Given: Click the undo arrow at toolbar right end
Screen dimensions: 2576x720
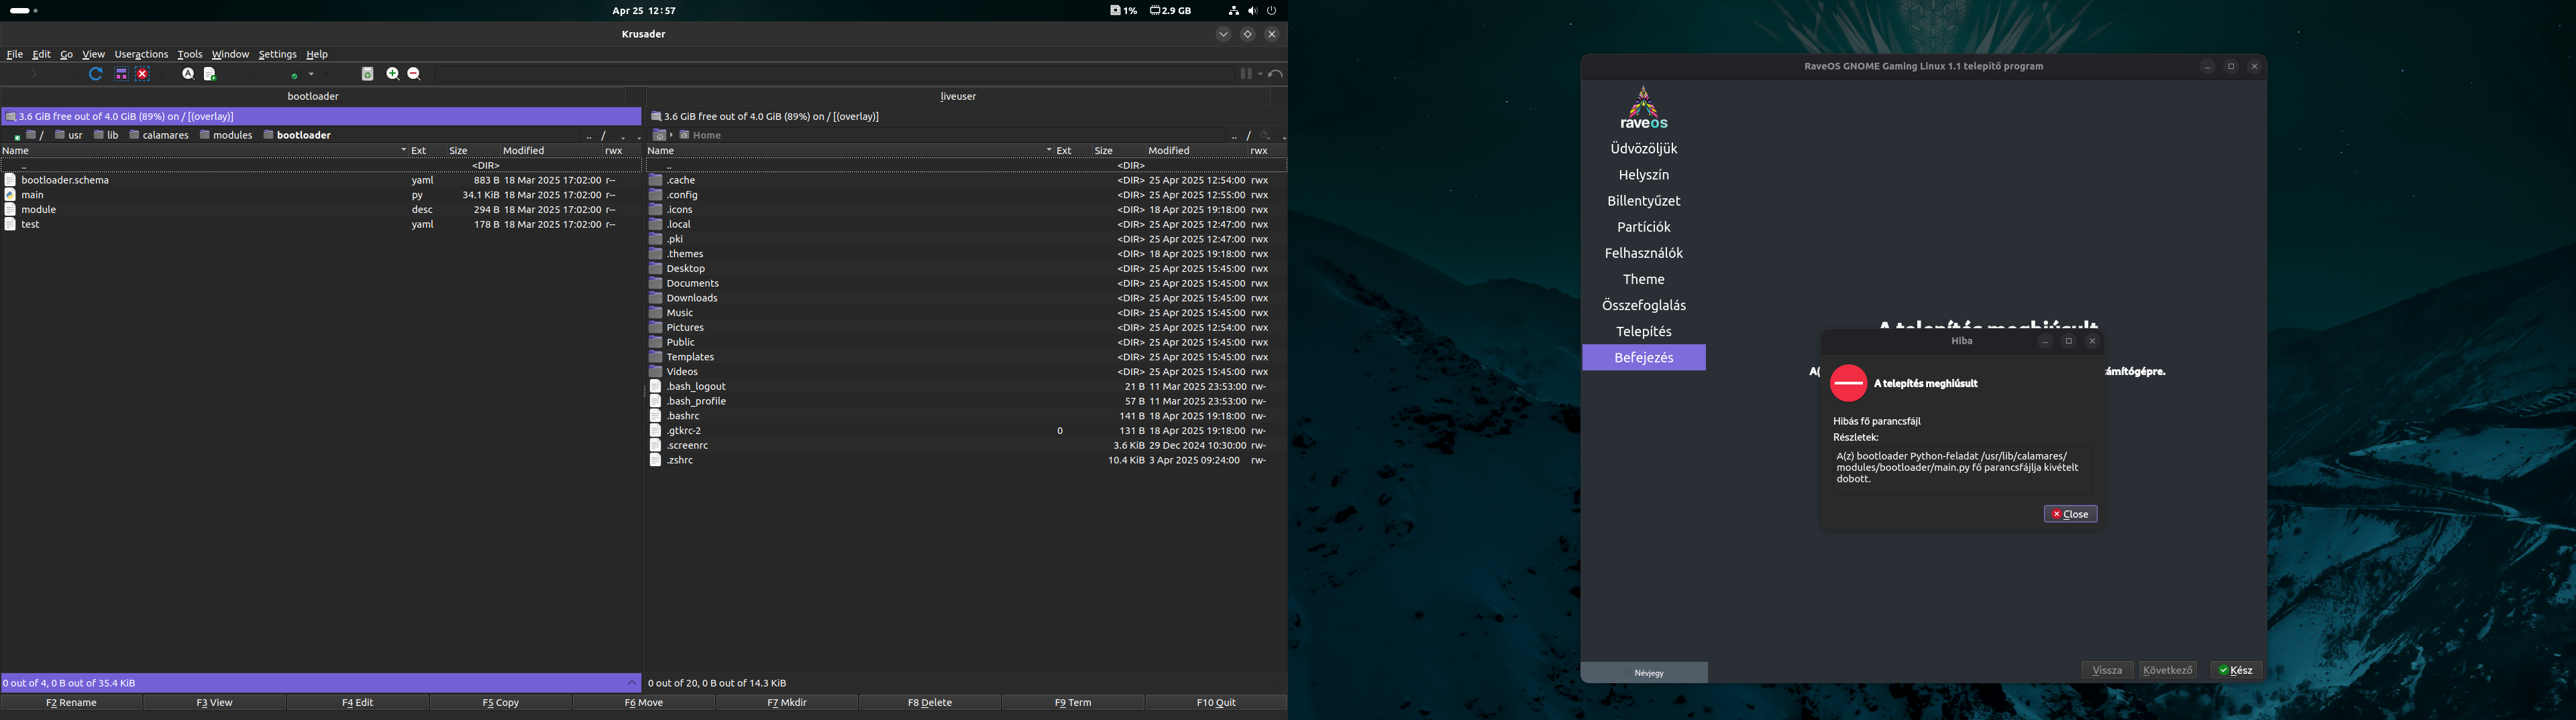Looking at the screenshot, I should (x=1276, y=74).
